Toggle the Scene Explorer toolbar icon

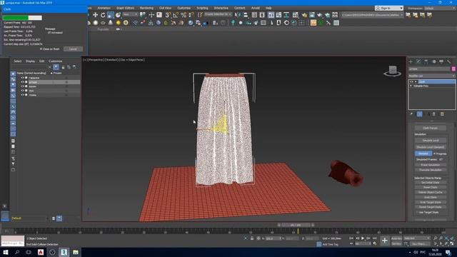coord(254,15)
